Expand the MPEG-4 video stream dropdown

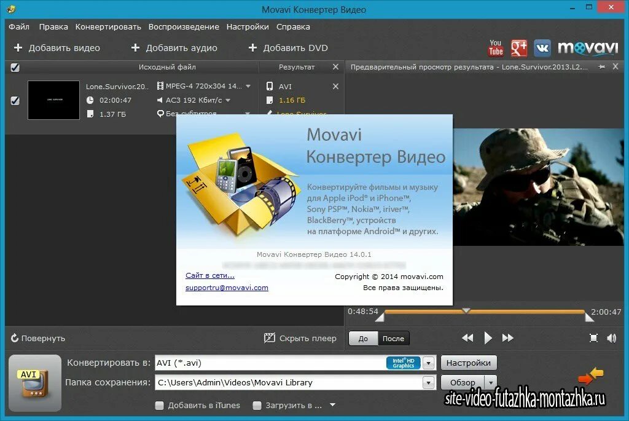click(x=248, y=86)
